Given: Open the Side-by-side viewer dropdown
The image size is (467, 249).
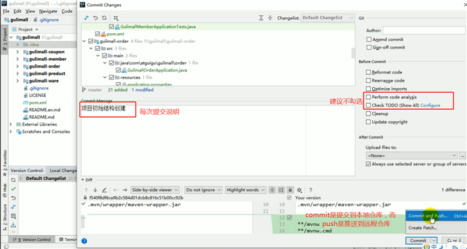Looking at the screenshot, I should 155,190.
